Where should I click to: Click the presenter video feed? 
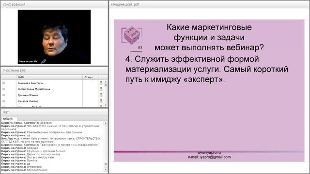54,37
